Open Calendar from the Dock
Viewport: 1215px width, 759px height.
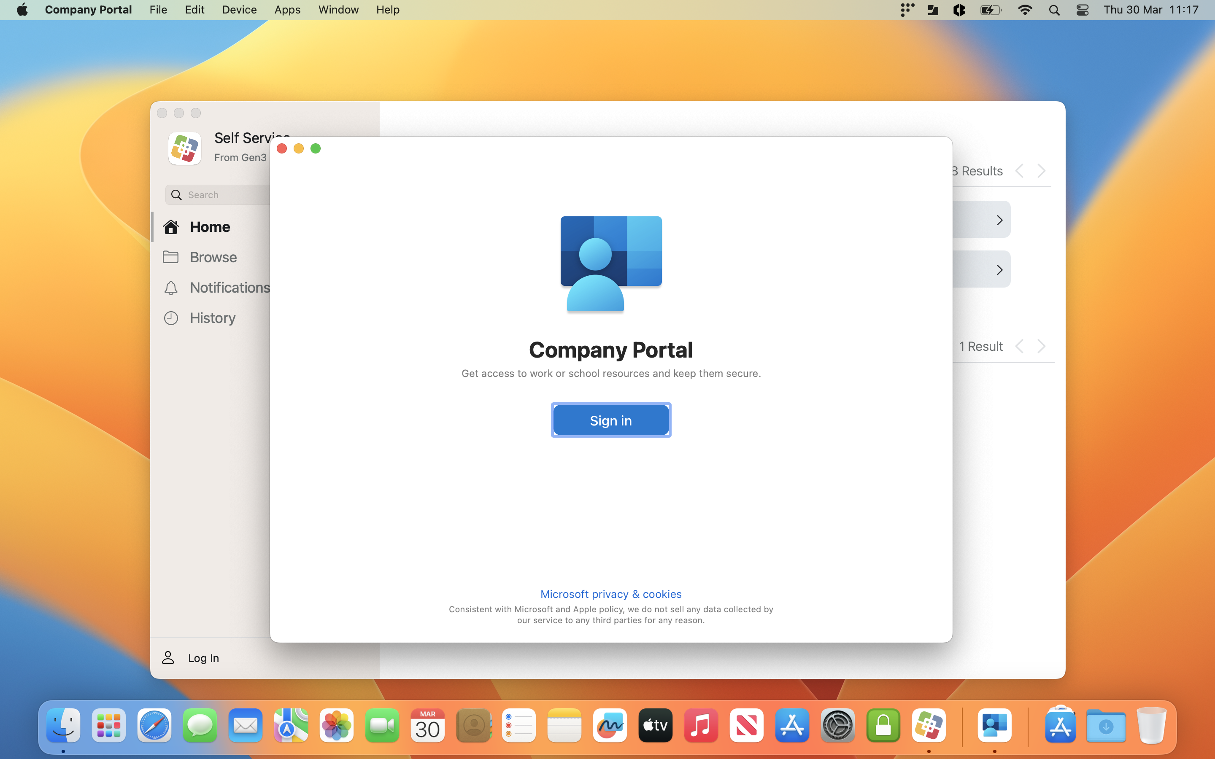point(428,725)
